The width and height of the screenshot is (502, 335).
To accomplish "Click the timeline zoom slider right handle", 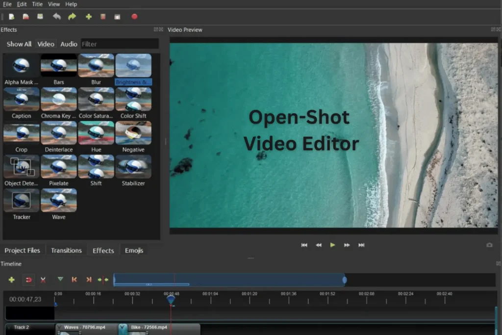I will (x=345, y=280).
